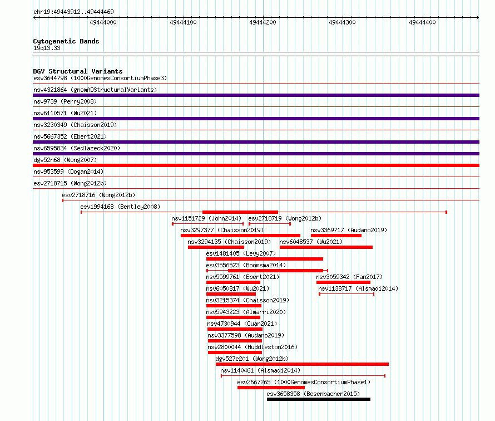Click esv2718719 (Wong2012b) variant label
The image size is (495, 421).
pyautogui.click(x=285, y=218)
